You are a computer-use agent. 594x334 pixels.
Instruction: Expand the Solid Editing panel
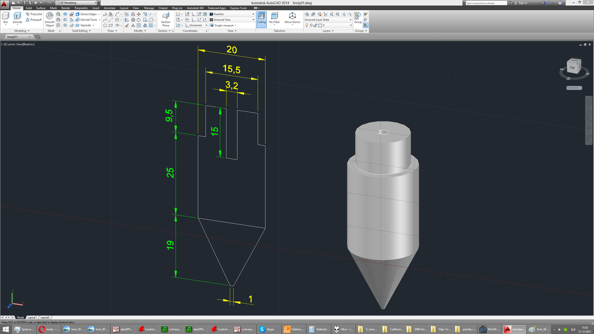tap(81, 31)
